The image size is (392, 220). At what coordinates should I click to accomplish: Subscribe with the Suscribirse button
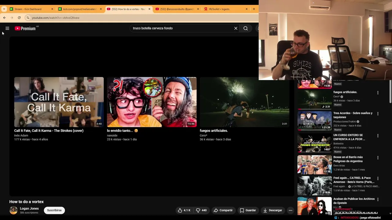pos(54,210)
